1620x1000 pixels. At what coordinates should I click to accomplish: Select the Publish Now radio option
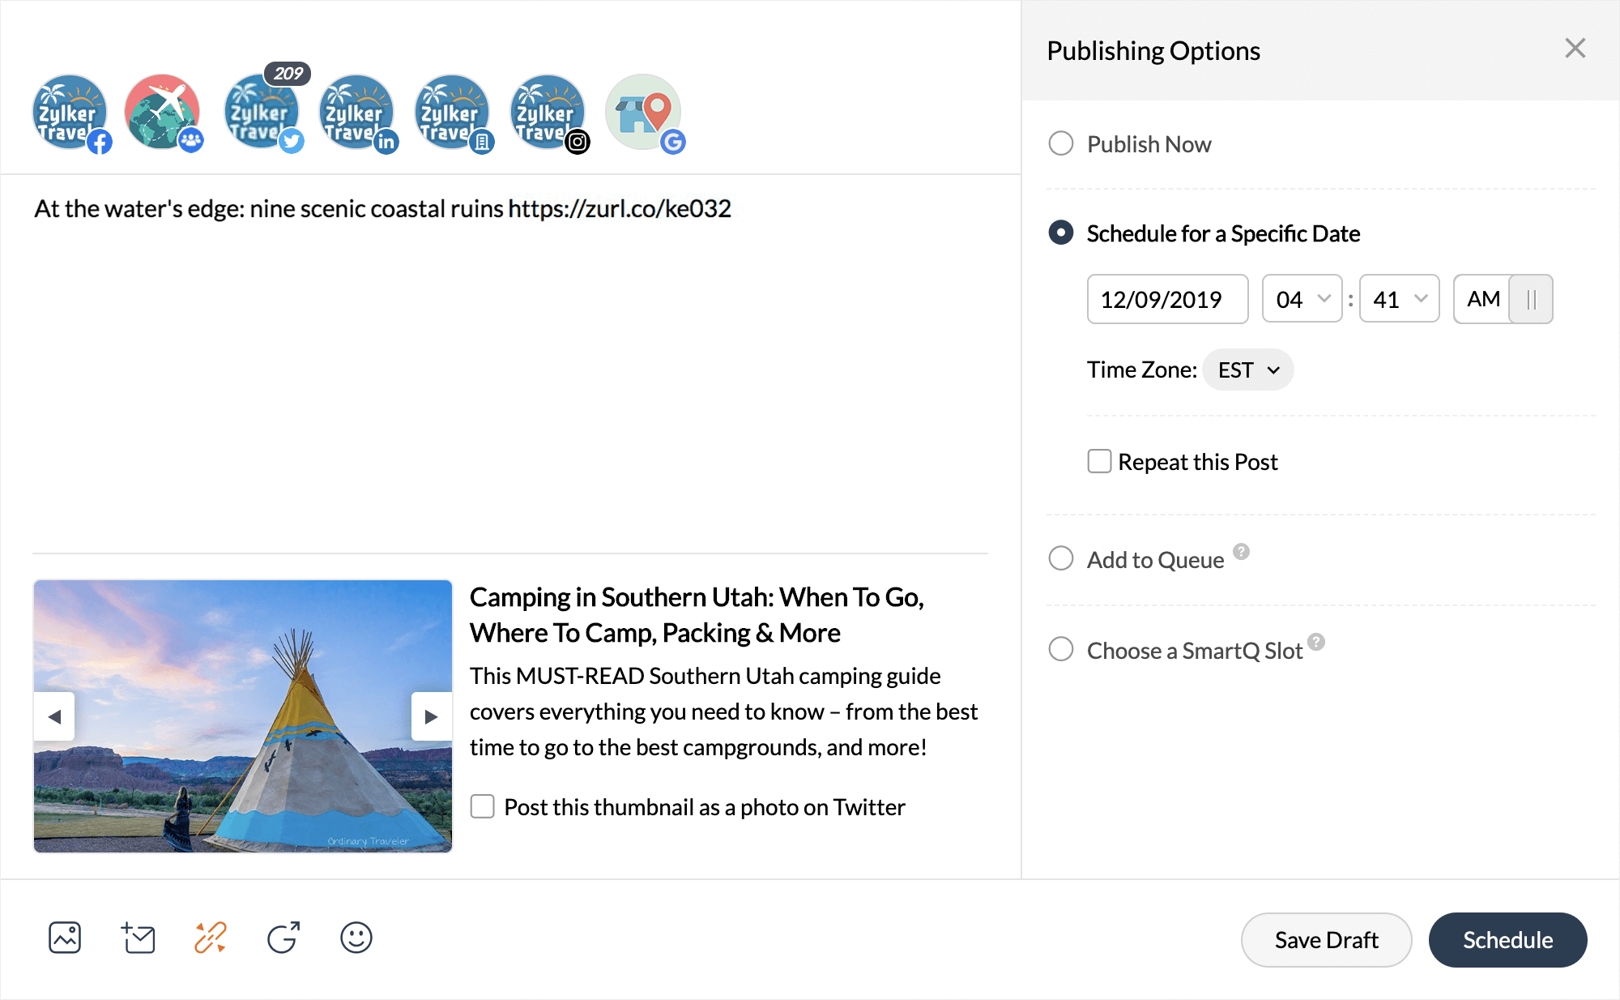tap(1061, 144)
